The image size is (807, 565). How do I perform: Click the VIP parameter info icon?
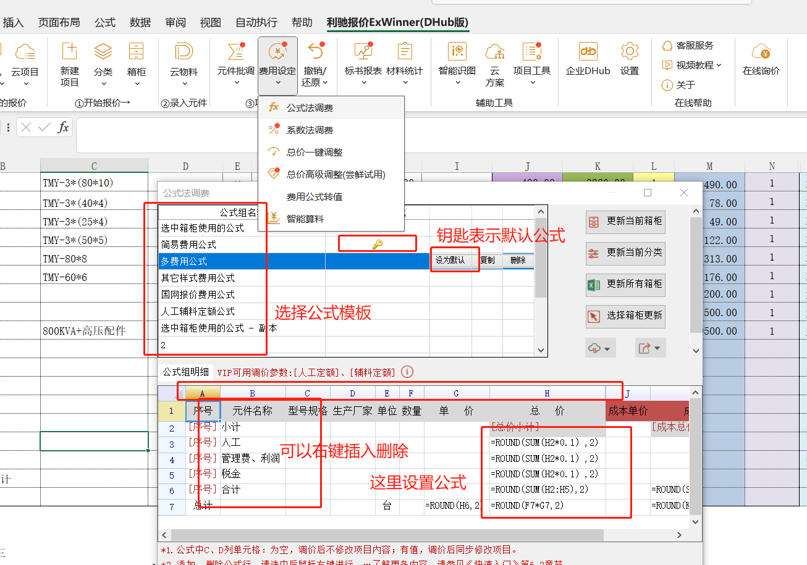click(407, 372)
